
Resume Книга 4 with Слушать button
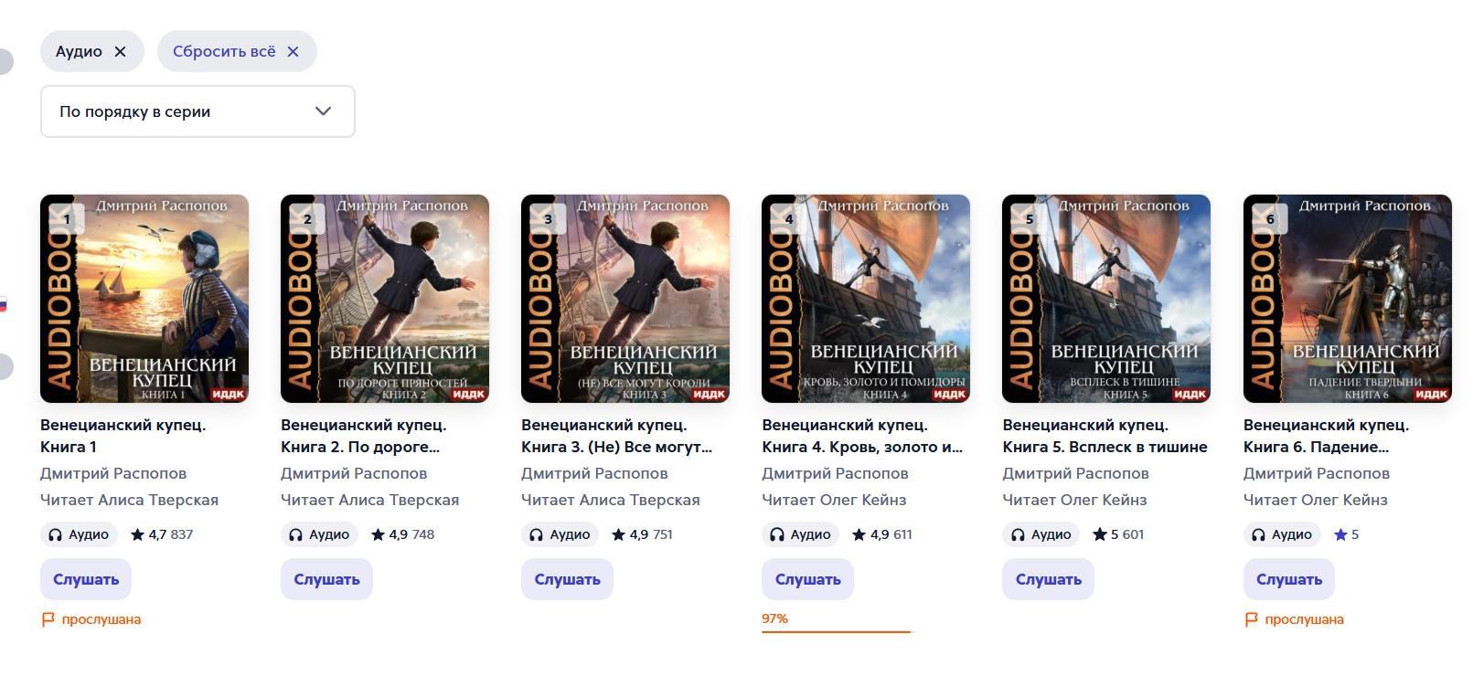[807, 579]
